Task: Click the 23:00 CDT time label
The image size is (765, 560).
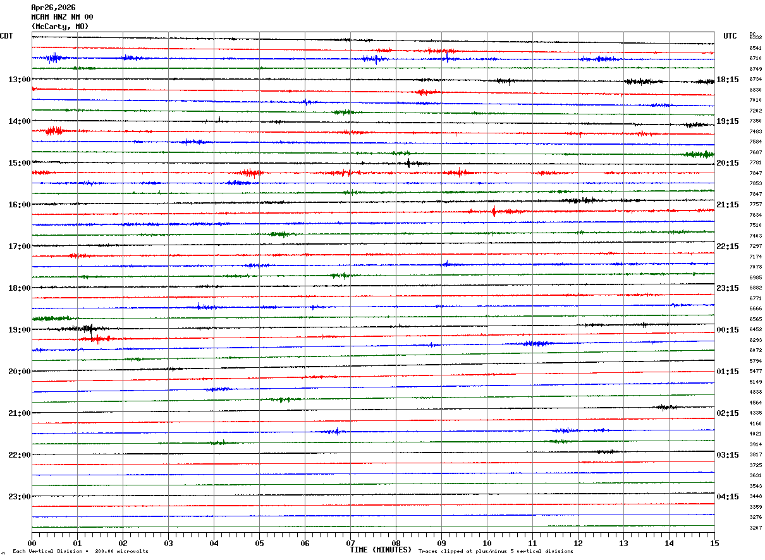Action: tap(19, 497)
